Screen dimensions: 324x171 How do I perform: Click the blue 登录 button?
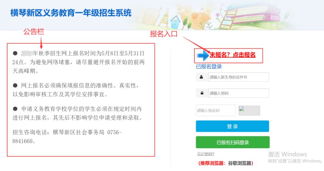[x=232, y=126]
